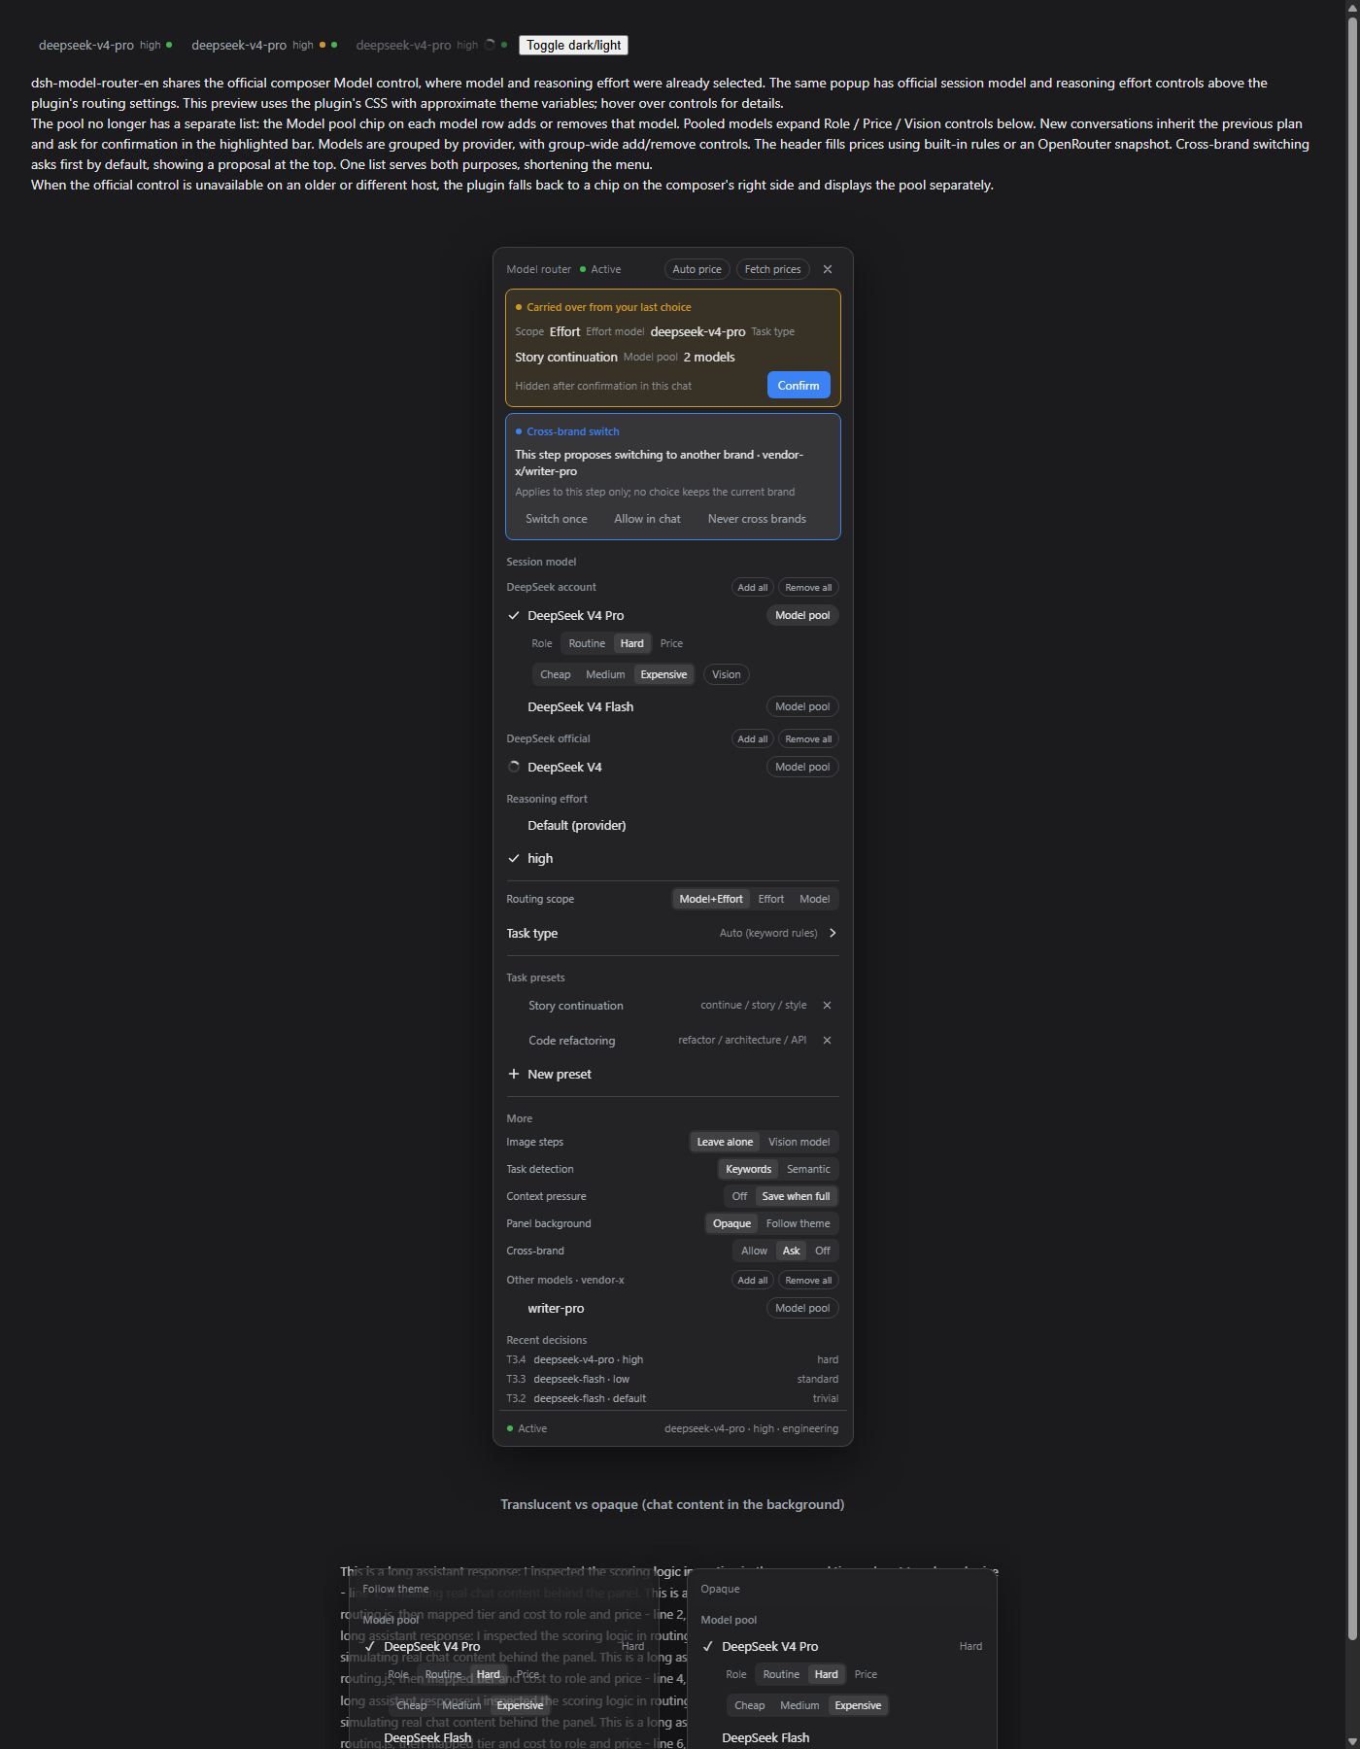
Task: Click the Auto price button
Action: (x=697, y=269)
